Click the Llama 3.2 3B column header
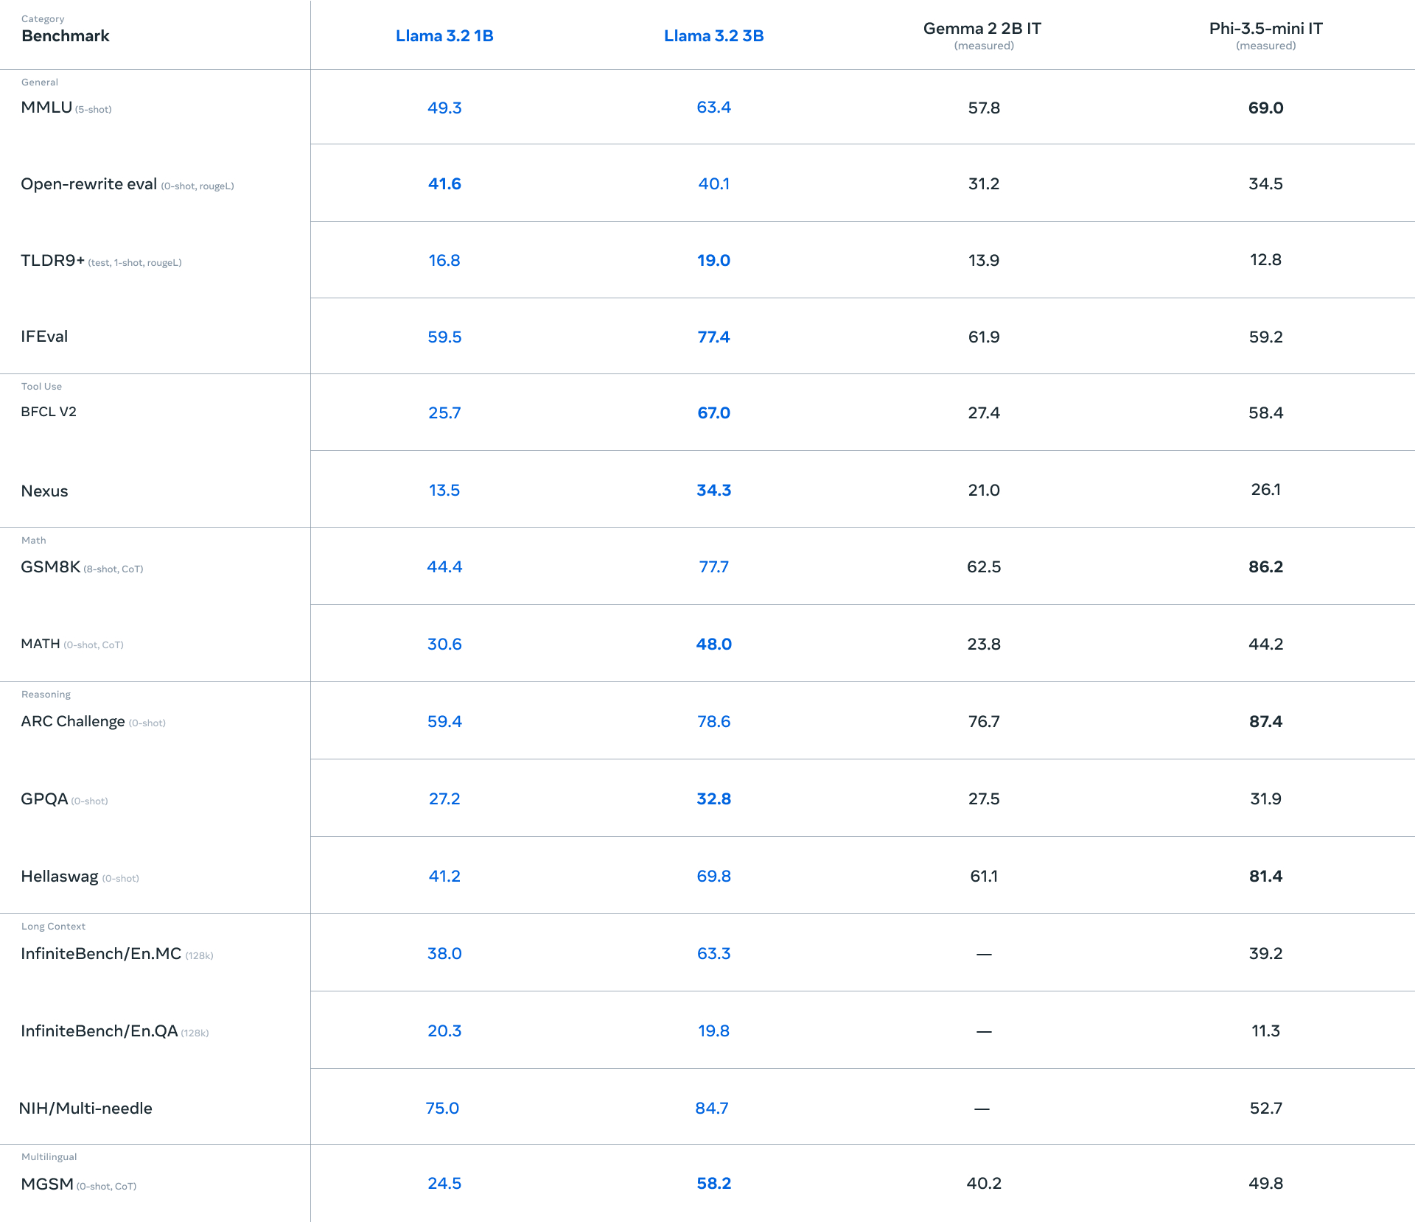1415x1222 pixels. tap(713, 36)
